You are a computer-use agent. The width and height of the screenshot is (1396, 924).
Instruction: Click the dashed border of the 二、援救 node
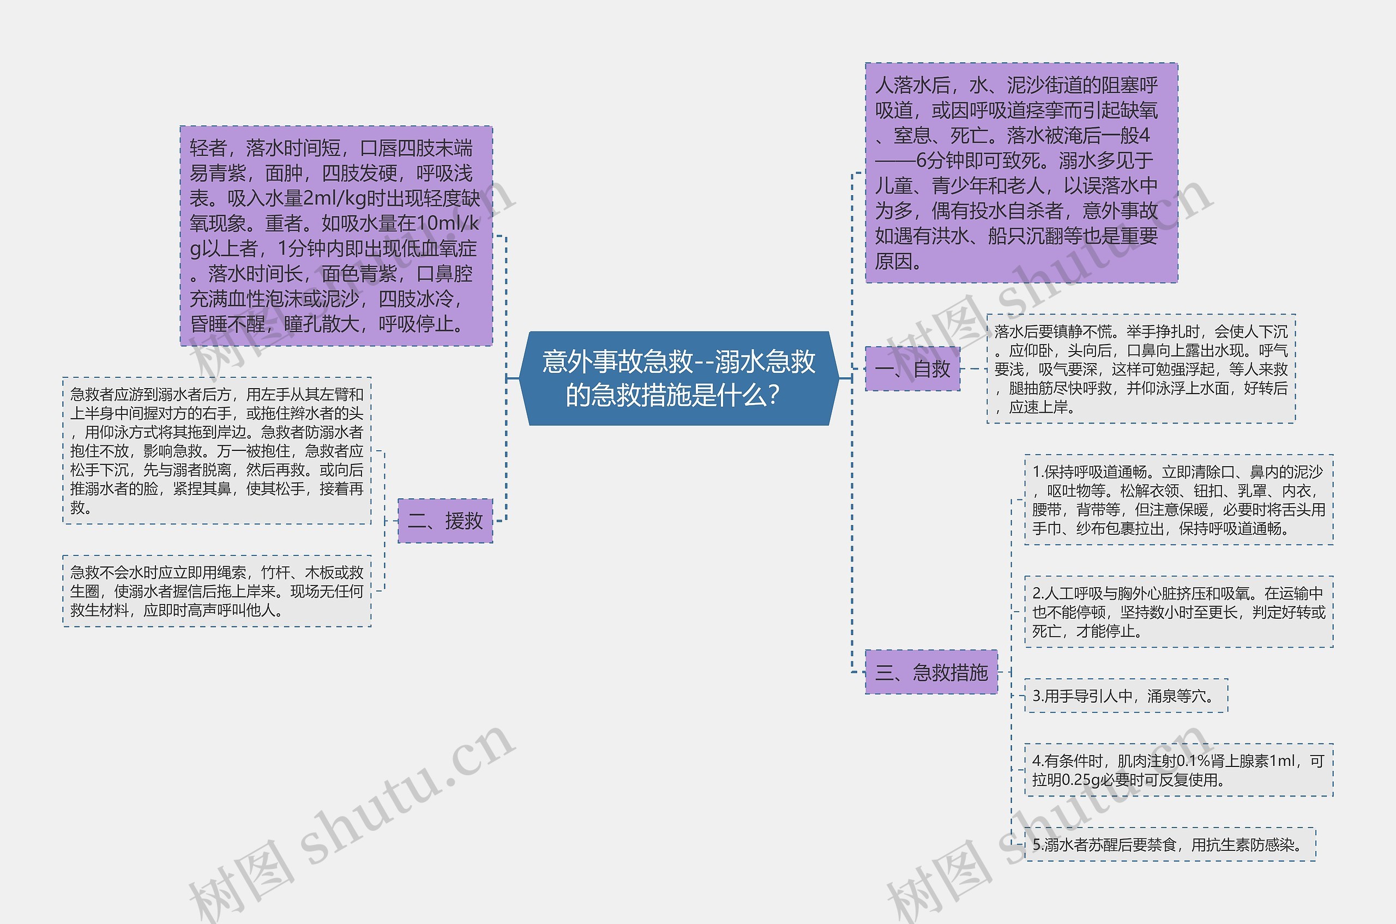(x=445, y=500)
